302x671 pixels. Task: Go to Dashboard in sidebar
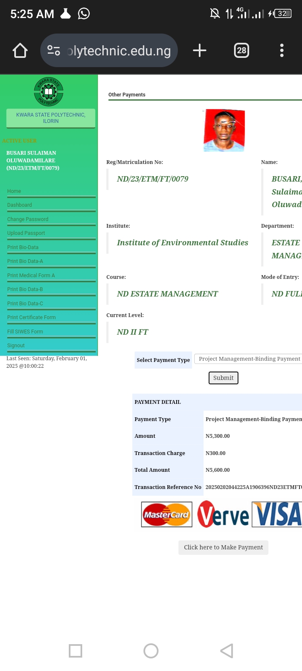(x=20, y=205)
